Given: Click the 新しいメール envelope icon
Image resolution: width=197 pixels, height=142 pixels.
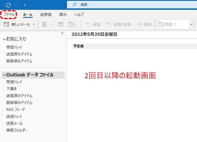Looking at the screenshot, I should pyautogui.click(x=6, y=25).
